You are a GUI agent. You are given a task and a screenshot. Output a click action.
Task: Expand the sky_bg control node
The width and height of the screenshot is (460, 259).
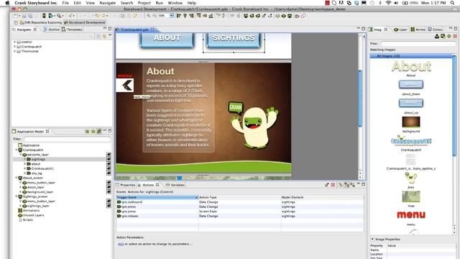(x=25, y=173)
